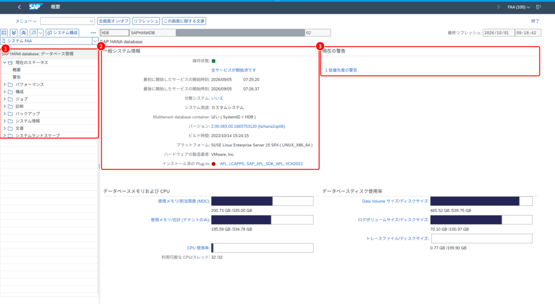The height and width of the screenshot is (304, 555).
Task: Click the field showing 02
Action: coord(318,33)
